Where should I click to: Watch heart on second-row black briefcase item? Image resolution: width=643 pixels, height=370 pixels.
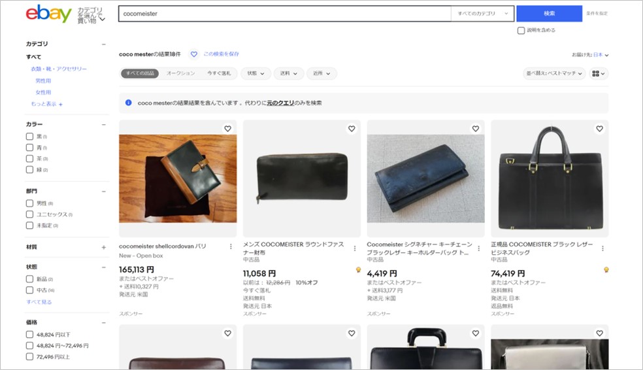tap(475, 333)
